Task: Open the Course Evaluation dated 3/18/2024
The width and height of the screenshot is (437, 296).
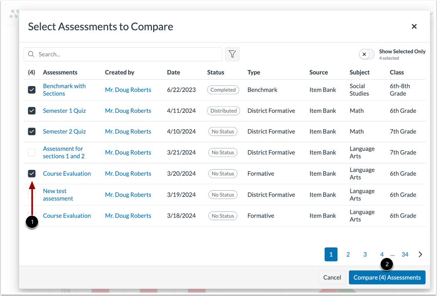Action: point(67,216)
